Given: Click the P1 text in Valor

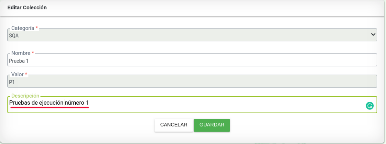Looking at the screenshot, I should point(12,82).
